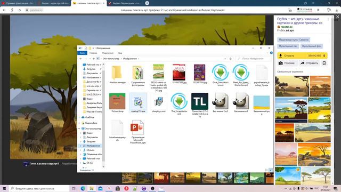The height and width of the screenshot is (192, 341).
Task: Click the Windows taskbar search box
Action: (x=39, y=188)
